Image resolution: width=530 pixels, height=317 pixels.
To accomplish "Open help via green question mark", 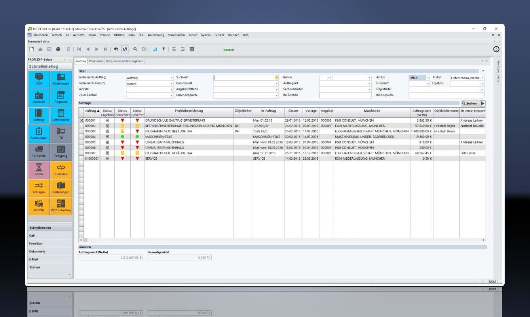I will tap(496, 49).
